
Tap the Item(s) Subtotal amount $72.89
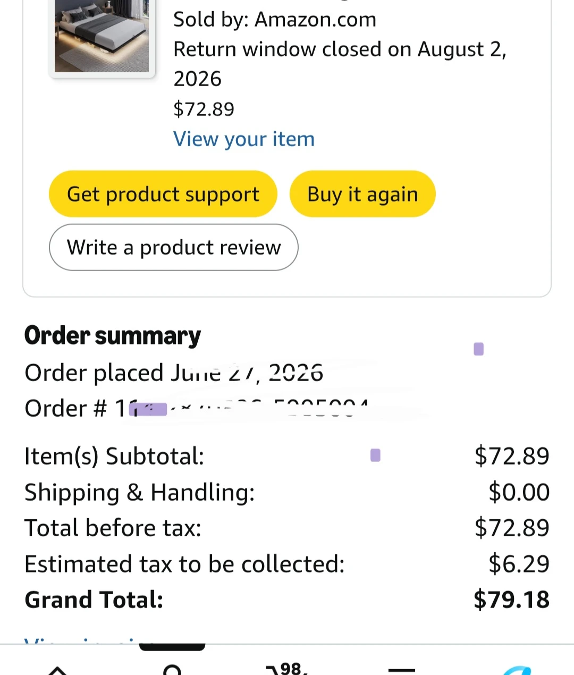coord(512,456)
